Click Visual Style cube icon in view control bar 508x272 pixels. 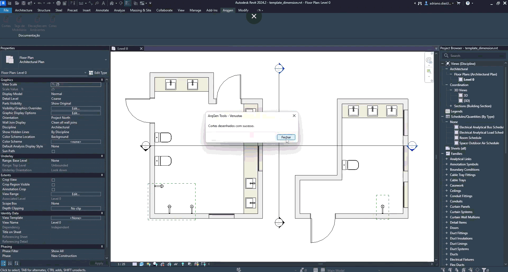142,264
